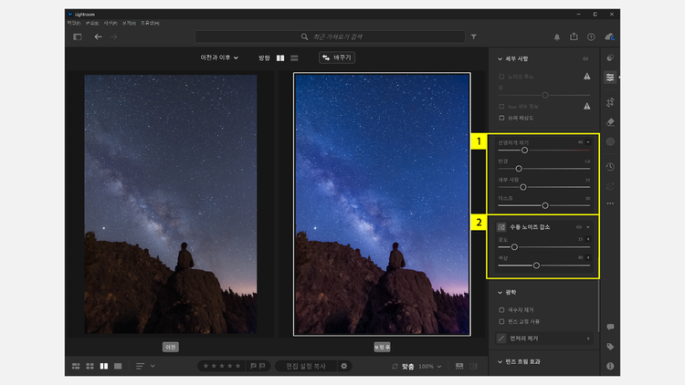Viewport: 685px width, 385px height.
Task: Switch to compare view icon
Action: coord(104,366)
